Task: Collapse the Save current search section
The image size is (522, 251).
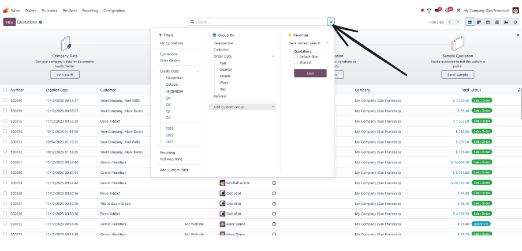Action: coord(327,43)
